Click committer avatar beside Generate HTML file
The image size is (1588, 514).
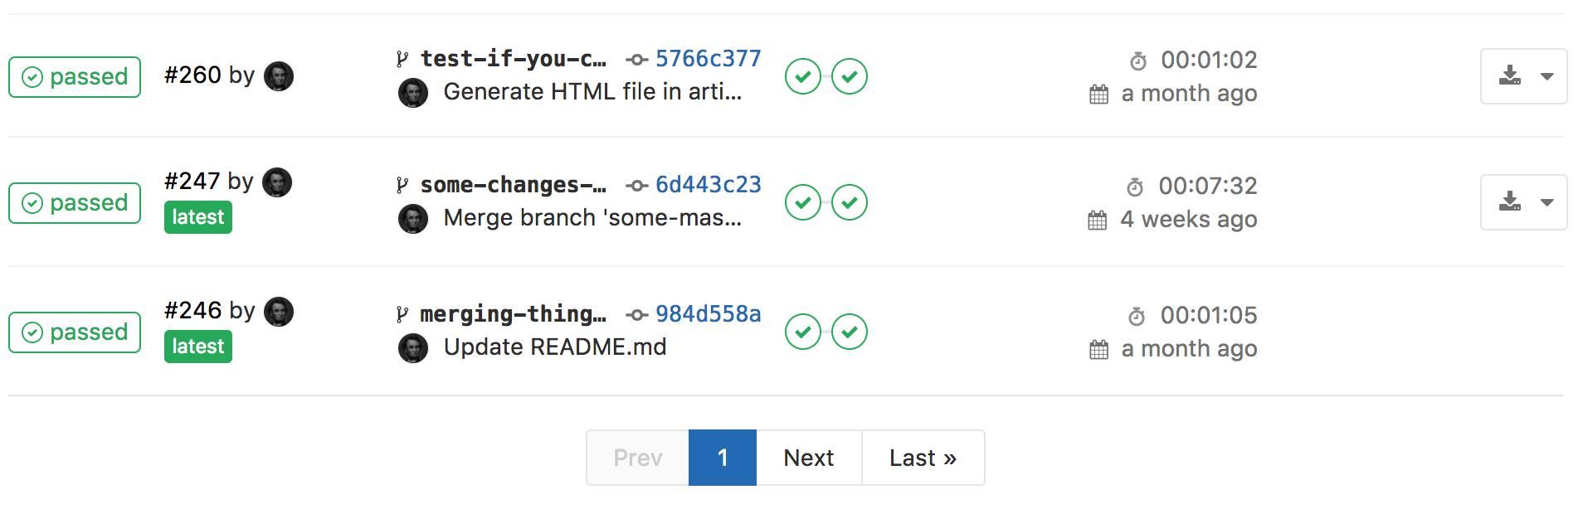tap(413, 93)
